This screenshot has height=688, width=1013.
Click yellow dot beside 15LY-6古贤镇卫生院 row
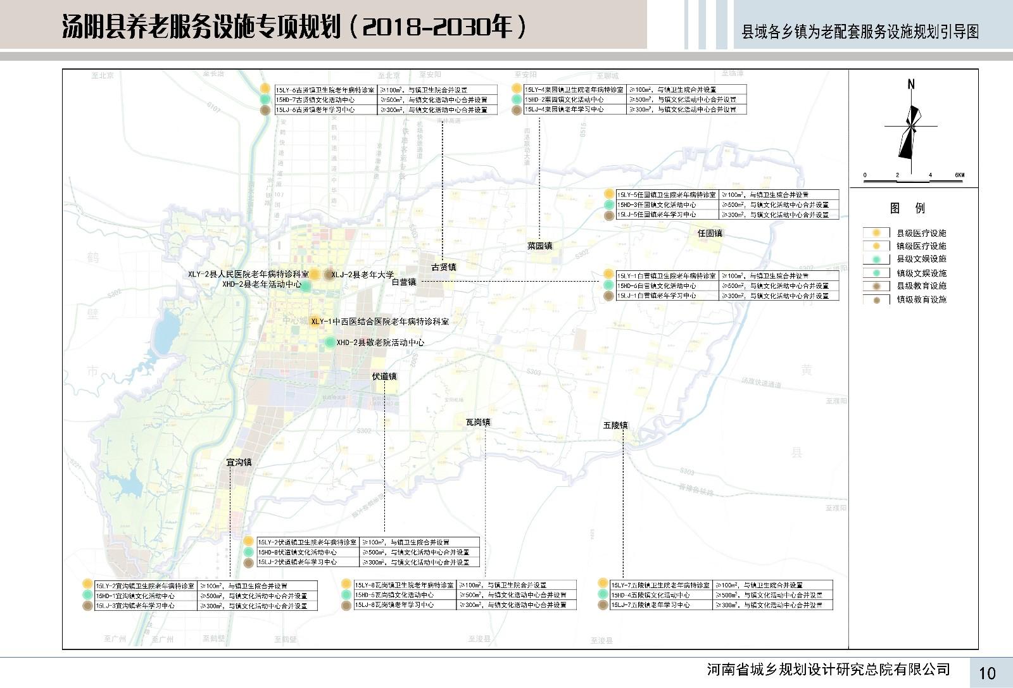[265, 89]
